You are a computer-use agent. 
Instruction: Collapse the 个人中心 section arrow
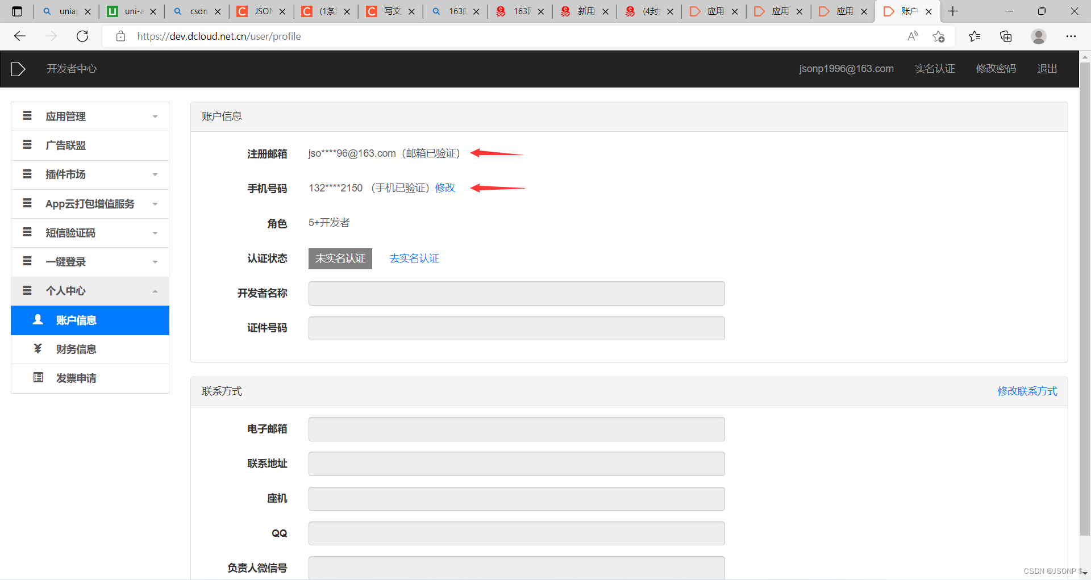pos(155,291)
